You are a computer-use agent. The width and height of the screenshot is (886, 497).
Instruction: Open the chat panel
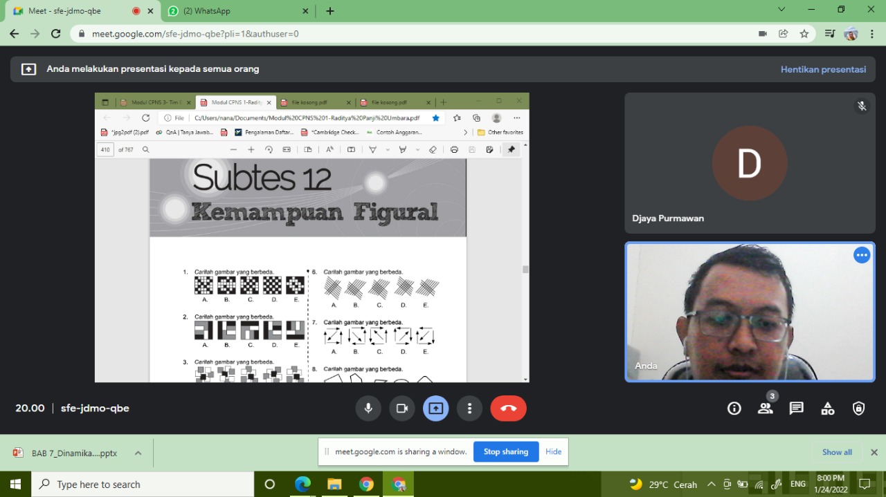point(797,409)
